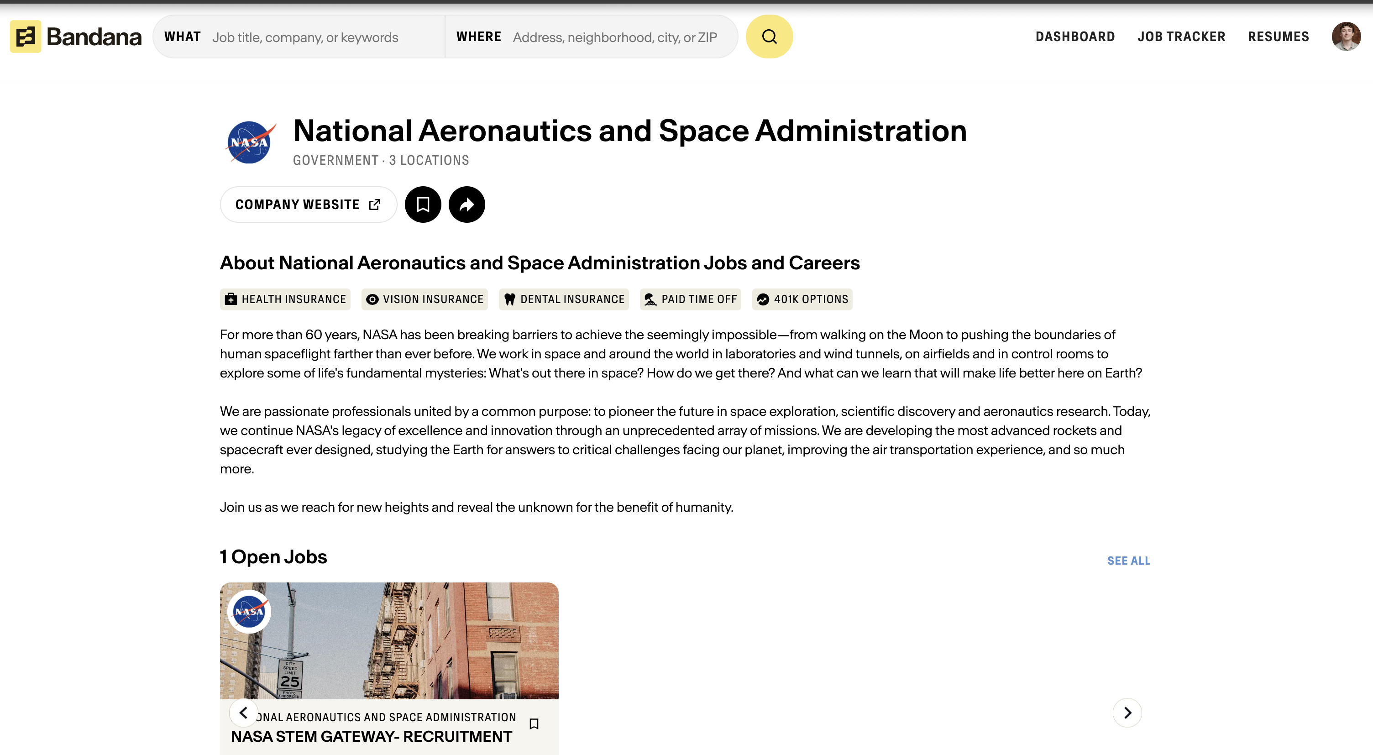
Task: Click the NASA logo on the job card
Action: point(249,612)
